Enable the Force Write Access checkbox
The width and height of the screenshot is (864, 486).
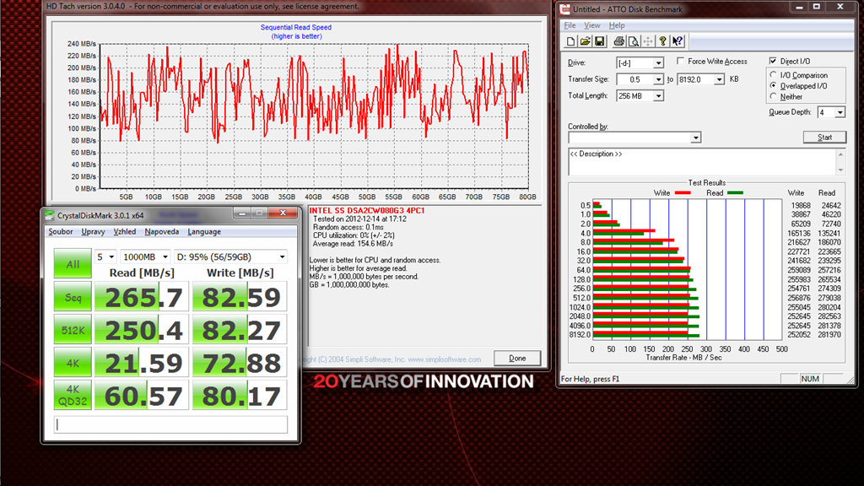681,62
